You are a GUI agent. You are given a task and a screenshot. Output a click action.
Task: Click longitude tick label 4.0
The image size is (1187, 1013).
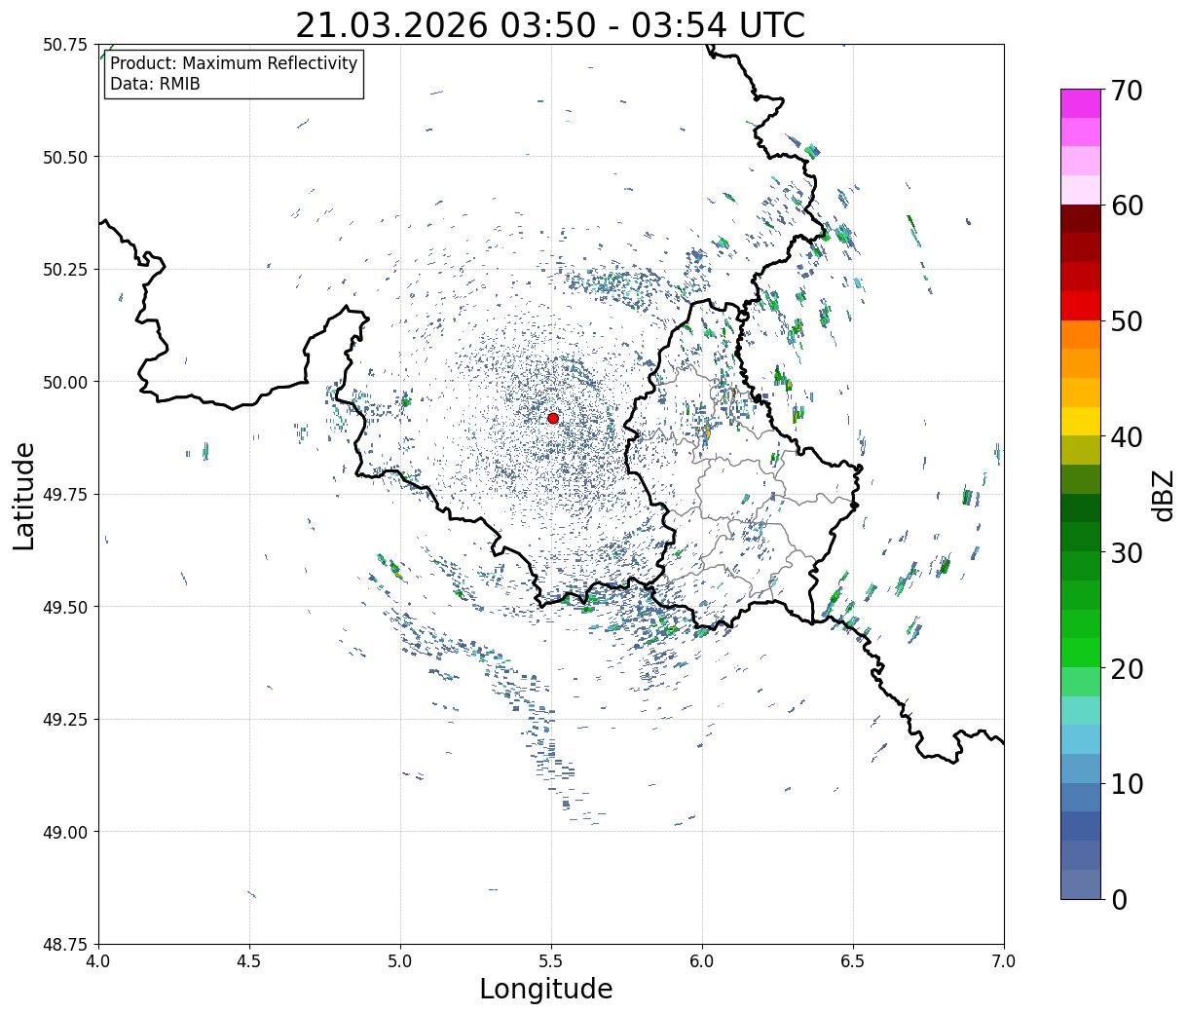coord(98,961)
